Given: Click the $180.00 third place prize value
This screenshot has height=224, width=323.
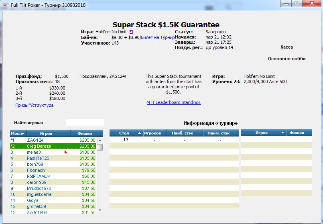Looking at the screenshot, I should coord(57,98).
